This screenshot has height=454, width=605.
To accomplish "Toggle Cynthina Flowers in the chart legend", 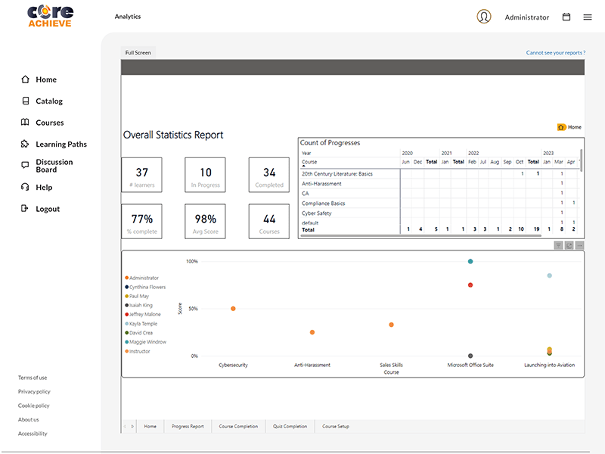I will tap(147, 288).
